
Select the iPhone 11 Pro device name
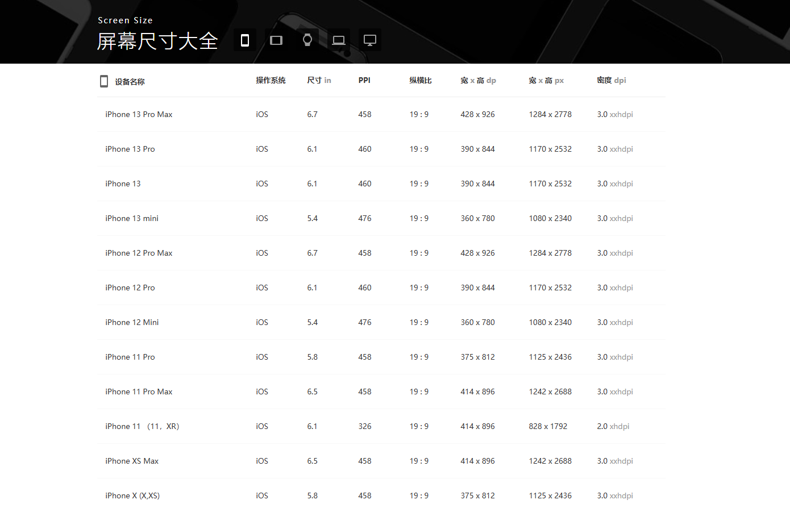[130, 357]
